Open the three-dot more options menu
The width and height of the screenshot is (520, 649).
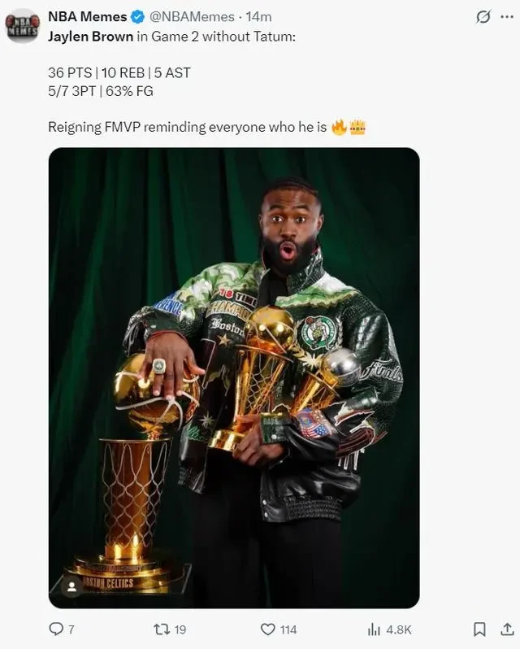point(507,17)
